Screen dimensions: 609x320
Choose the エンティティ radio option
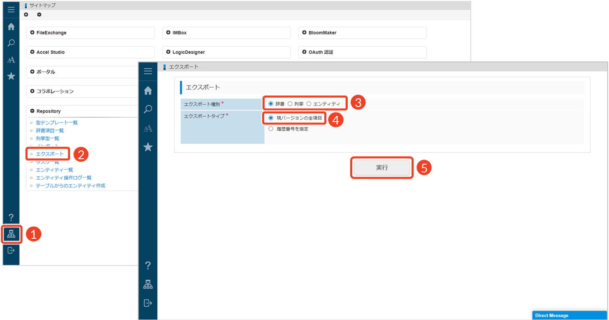(x=309, y=104)
